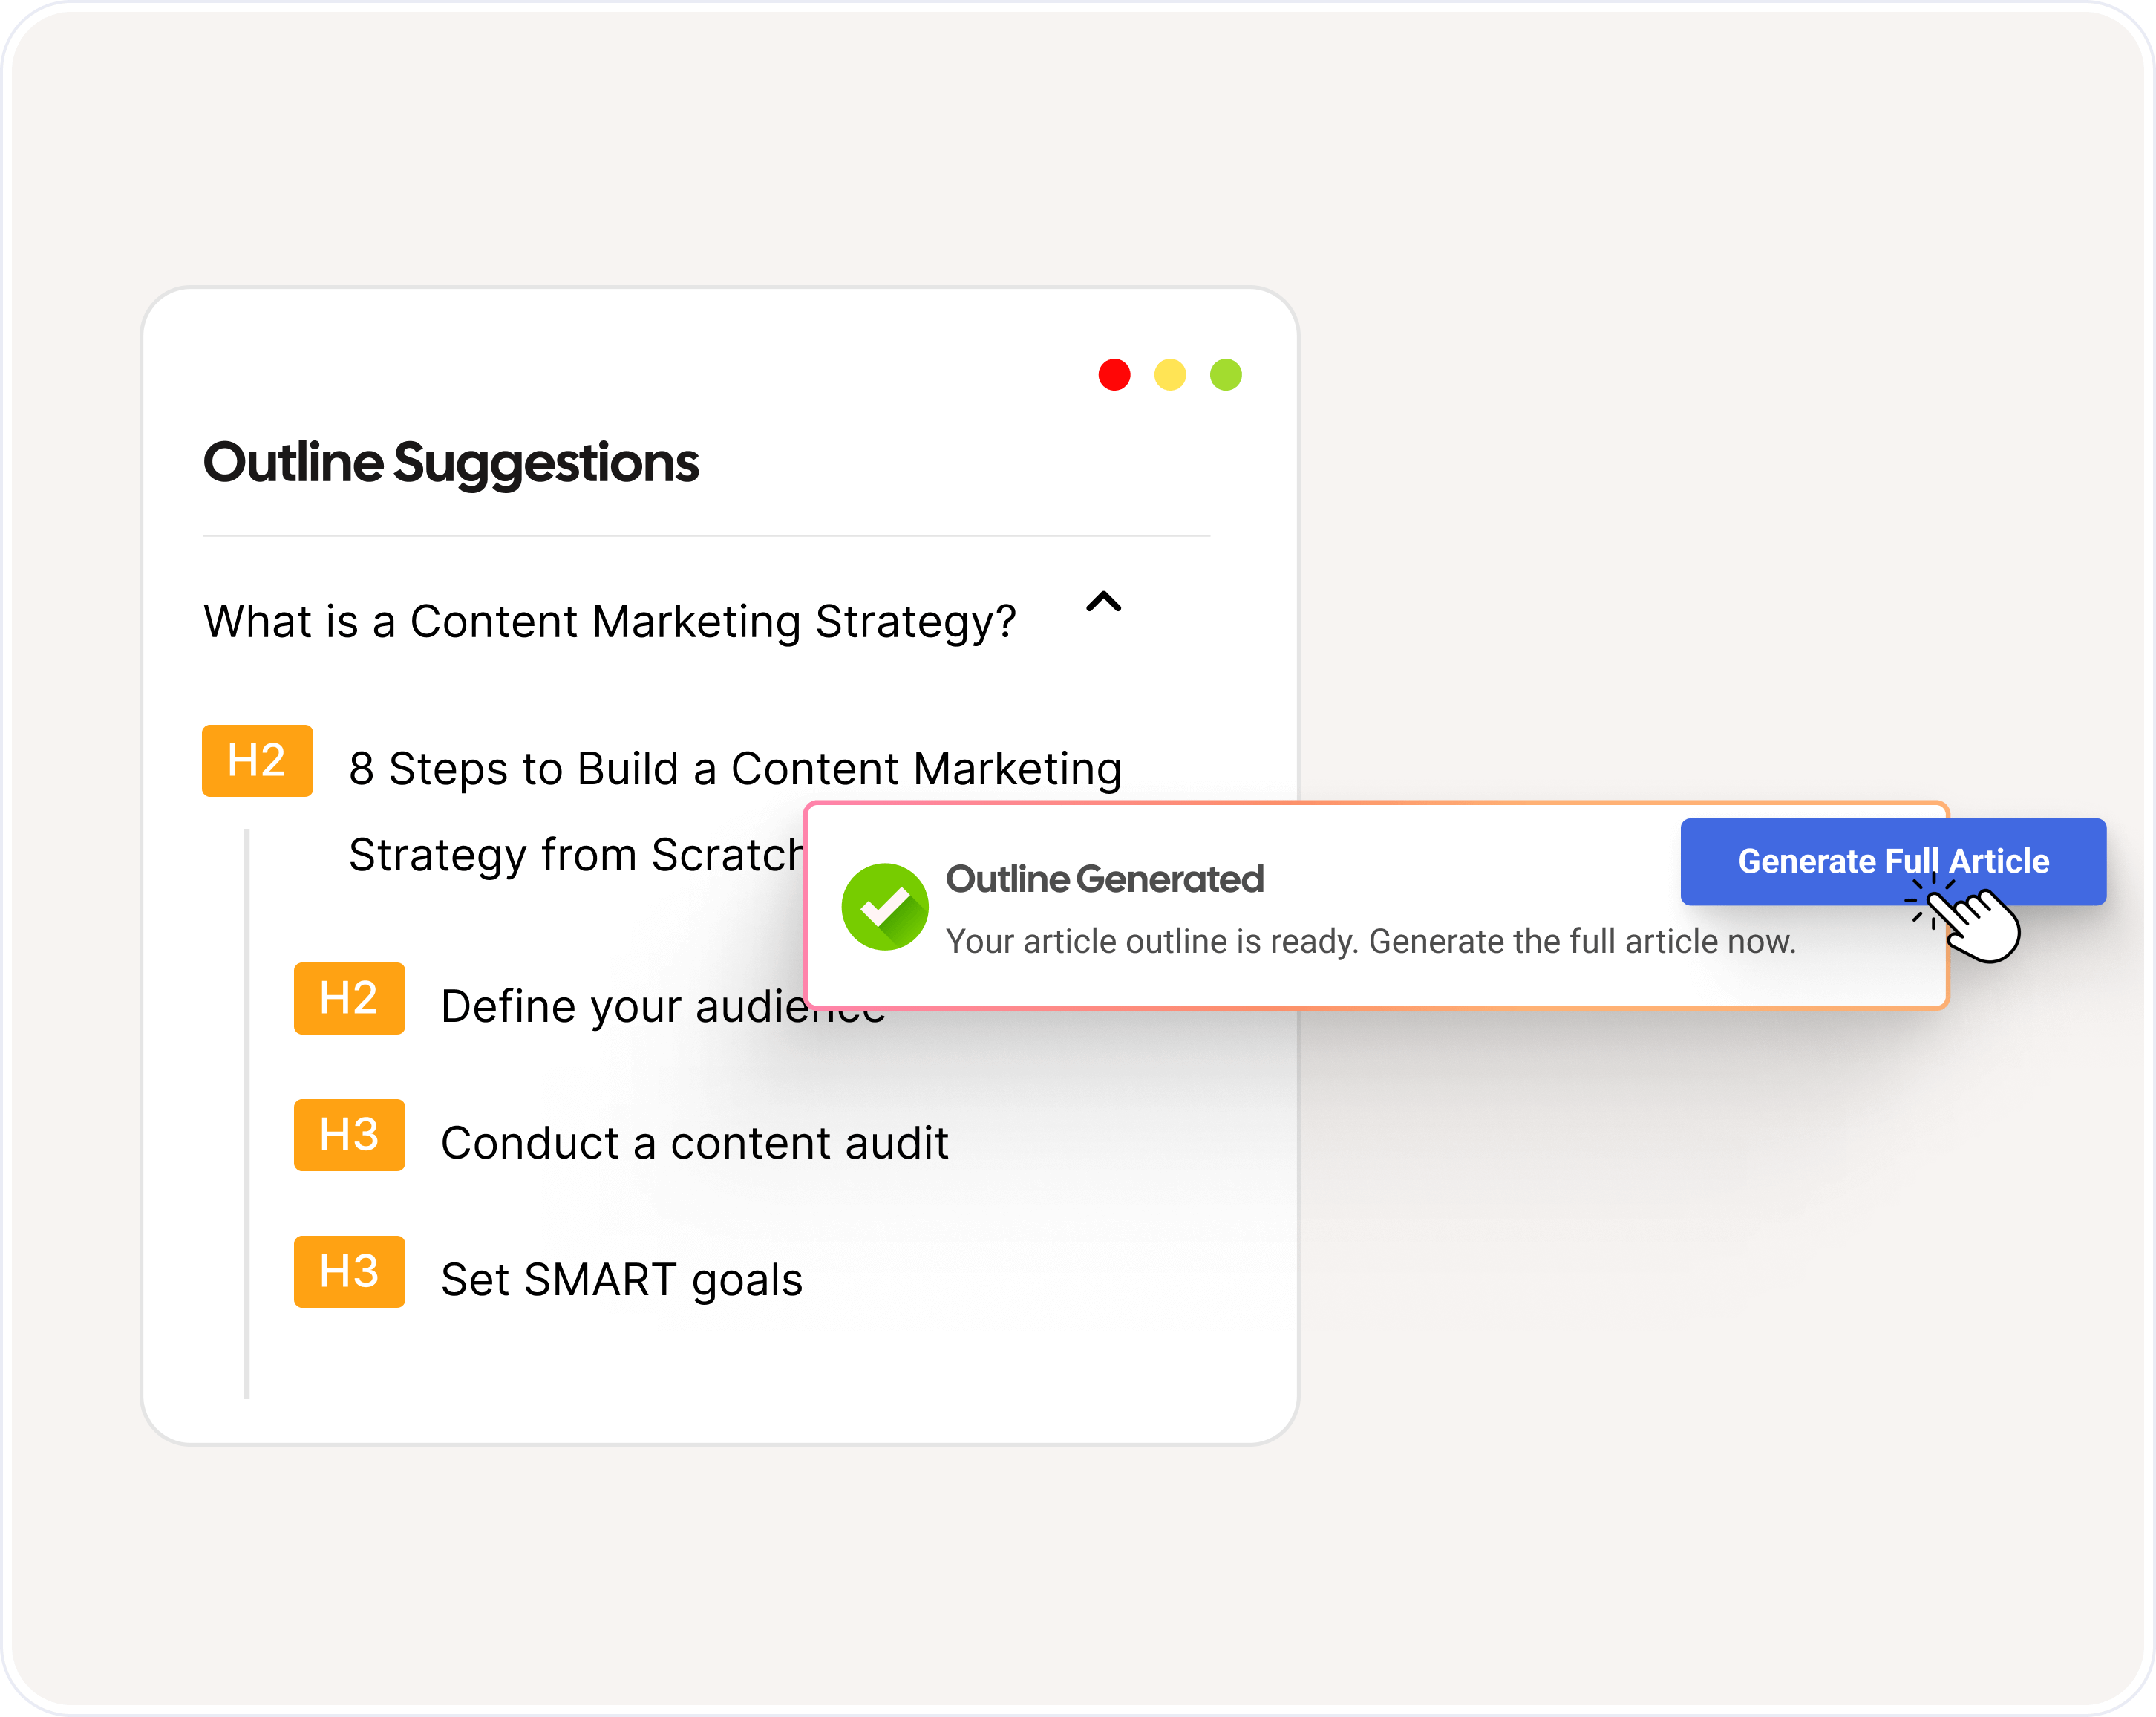
Task: Click the green window dot
Action: (1226, 375)
